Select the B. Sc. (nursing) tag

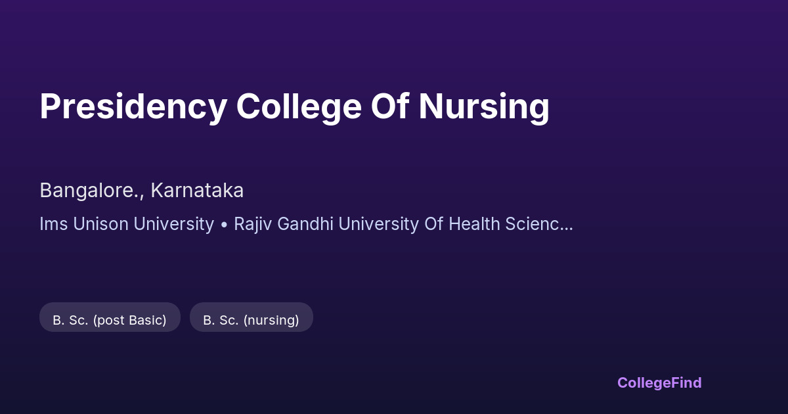point(251,320)
